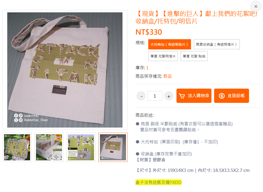The width and height of the screenshot is (263, 192).
Task: Choose 單買 花絮明信片 specification
Action: [163, 56]
